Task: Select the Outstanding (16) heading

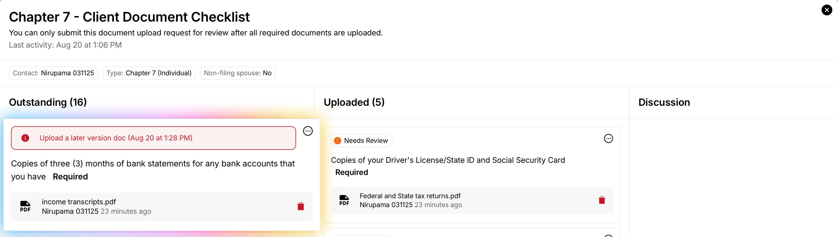Action: [x=48, y=102]
